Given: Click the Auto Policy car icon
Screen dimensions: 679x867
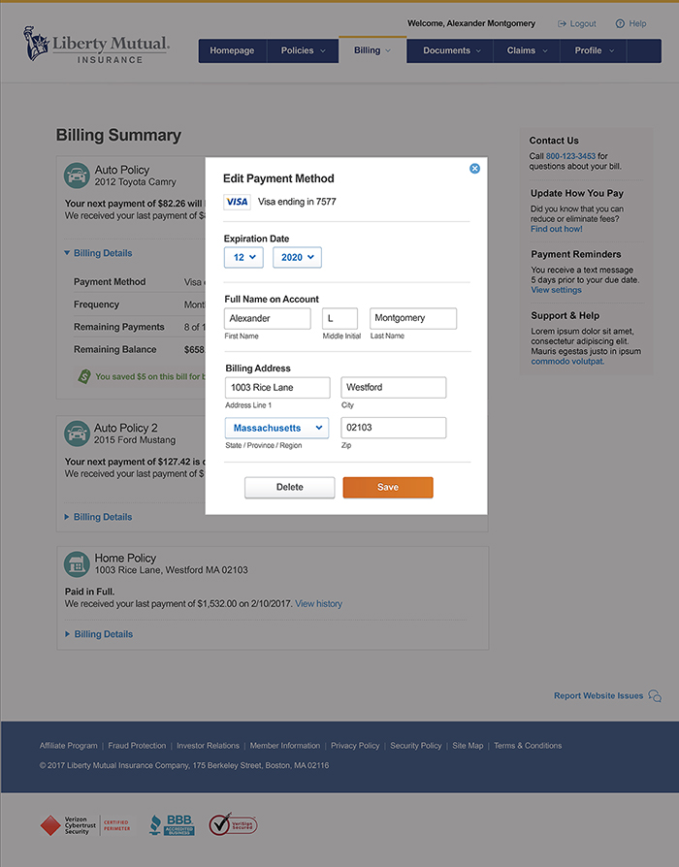Looking at the screenshot, I should tap(77, 176).
